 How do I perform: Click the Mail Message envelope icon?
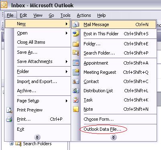76,24
